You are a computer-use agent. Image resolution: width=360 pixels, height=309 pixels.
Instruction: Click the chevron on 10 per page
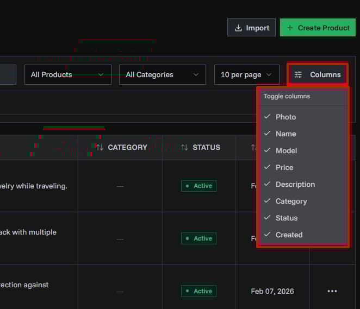coord(269,75)
